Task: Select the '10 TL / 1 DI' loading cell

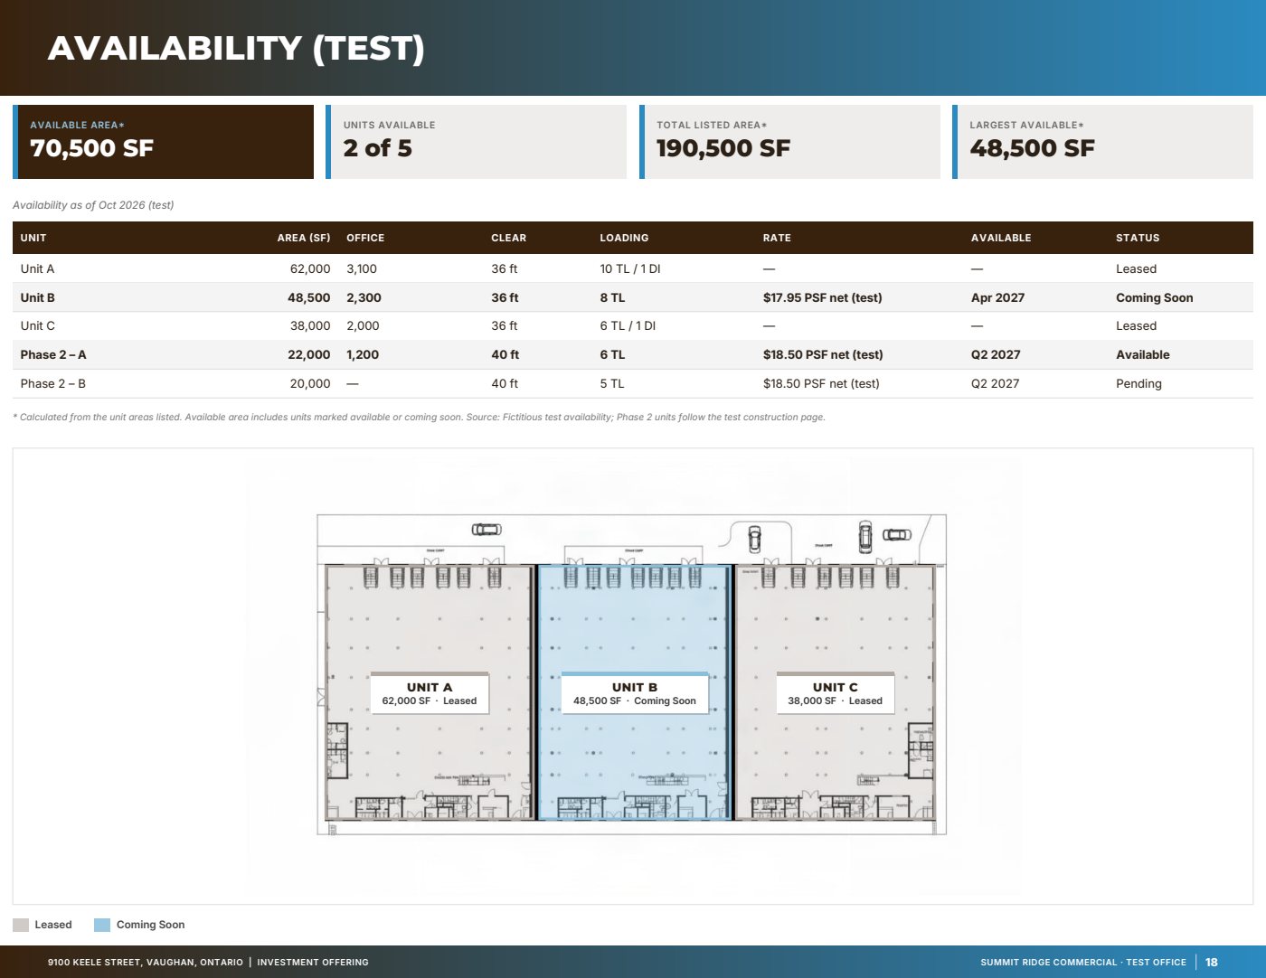Action: pos(630,268)
